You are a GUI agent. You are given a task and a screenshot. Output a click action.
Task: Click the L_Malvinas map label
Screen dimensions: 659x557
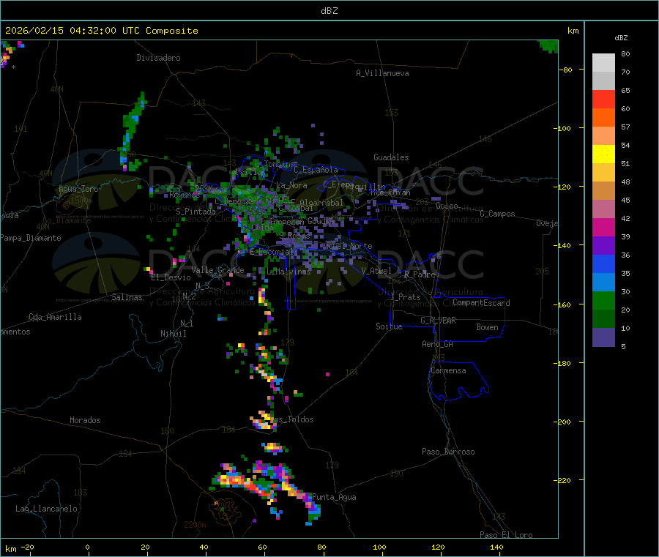[288, 272]
